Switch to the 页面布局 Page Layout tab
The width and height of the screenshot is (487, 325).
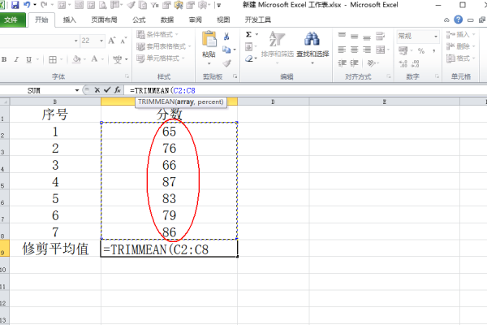104,19
